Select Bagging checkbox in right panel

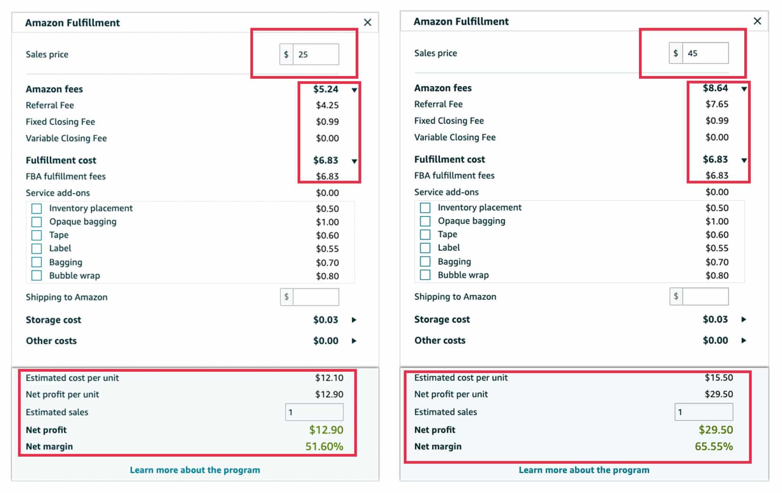point(425,261)
